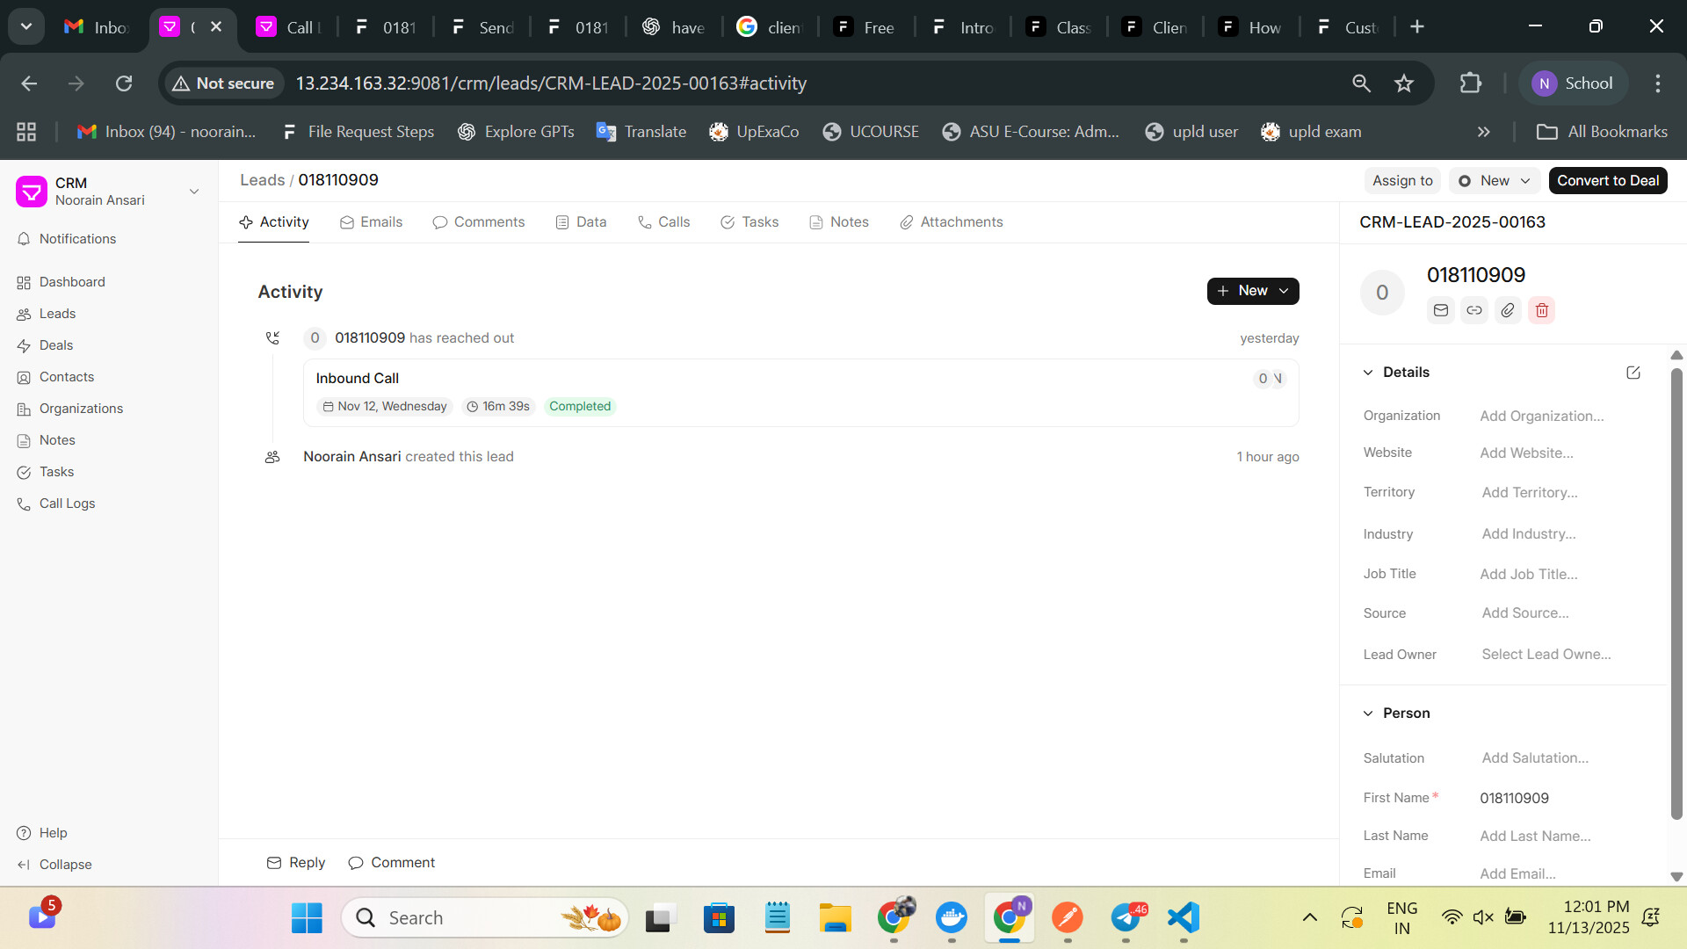Open Call Logs in the sidebar
1687x949 pixels.
(67, 503)
